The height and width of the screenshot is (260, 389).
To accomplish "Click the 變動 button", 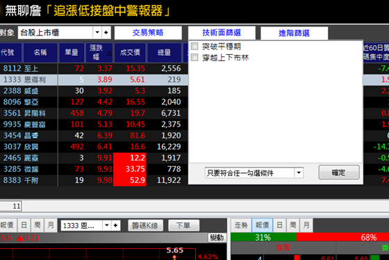I will (217, 238).
